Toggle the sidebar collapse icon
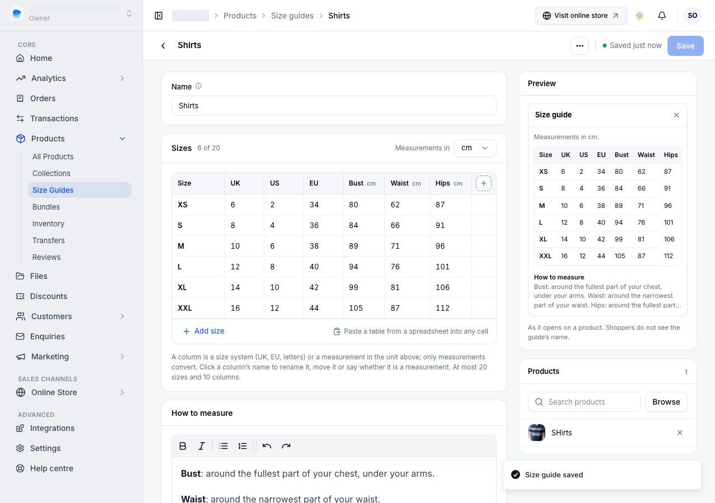Image resolution: width=715 pixels, height=503 pixels. tap(159, 16)
